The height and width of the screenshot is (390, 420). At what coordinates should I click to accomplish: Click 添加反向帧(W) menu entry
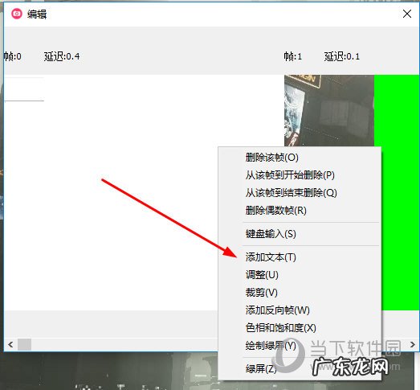[x=300, y=310]
